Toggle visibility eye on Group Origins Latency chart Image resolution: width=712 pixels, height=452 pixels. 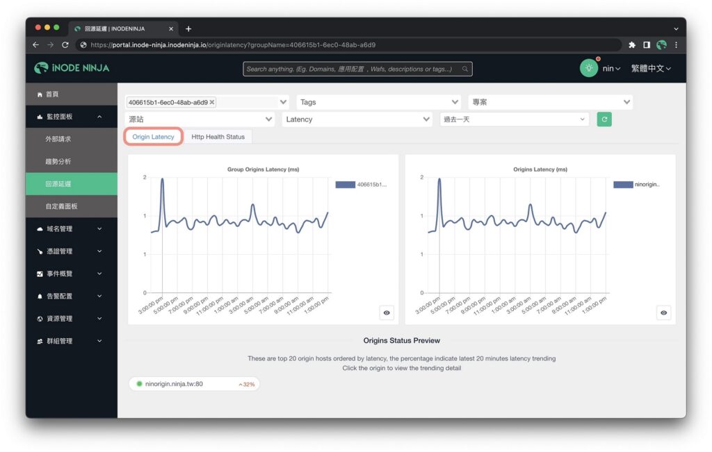click(x=387, y=313)
